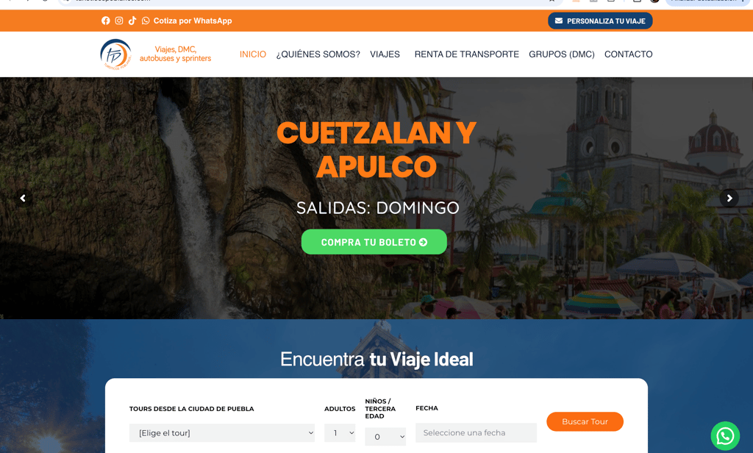Click the WhatsApp icon beside Cotiza
753x453 pixels.
(x=146, y=21)
